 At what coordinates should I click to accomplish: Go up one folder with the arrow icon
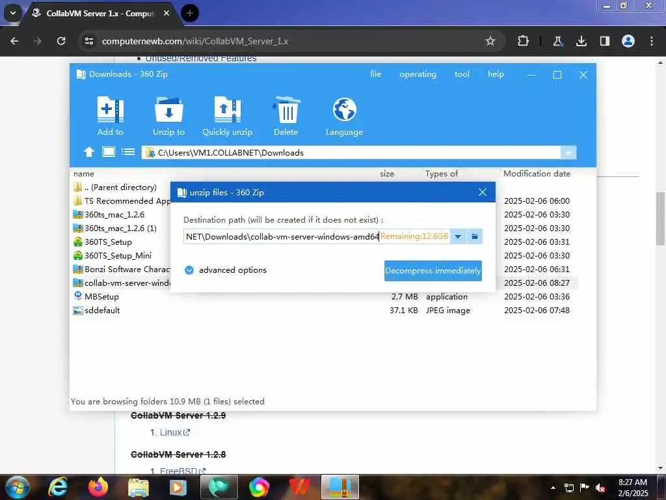pos(88,152)
